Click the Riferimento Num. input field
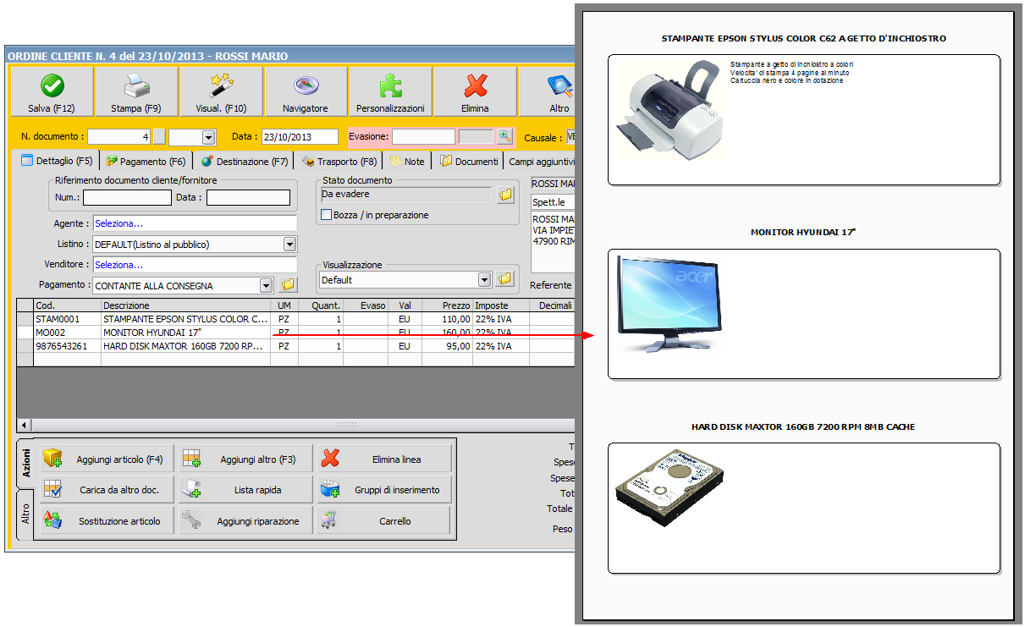Screen dimensions: 1025x627 click(x=127, y=197)
